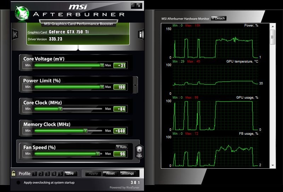Open the information 'i' side button
This screenshot has width=283, height=192.
(x=141, y=34)
